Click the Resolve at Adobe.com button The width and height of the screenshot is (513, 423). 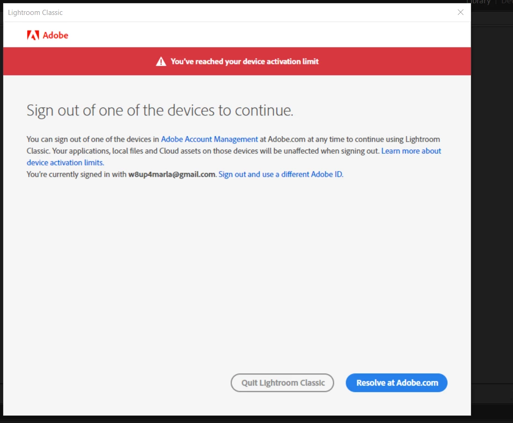coord(396,383)
